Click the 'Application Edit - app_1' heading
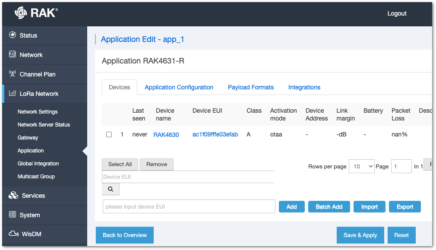This screenshot has width=436, height=250. 142,39
